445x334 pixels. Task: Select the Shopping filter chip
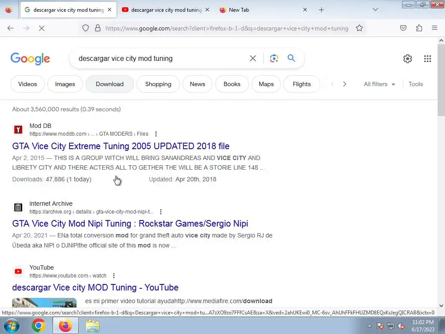coord(158,84)
